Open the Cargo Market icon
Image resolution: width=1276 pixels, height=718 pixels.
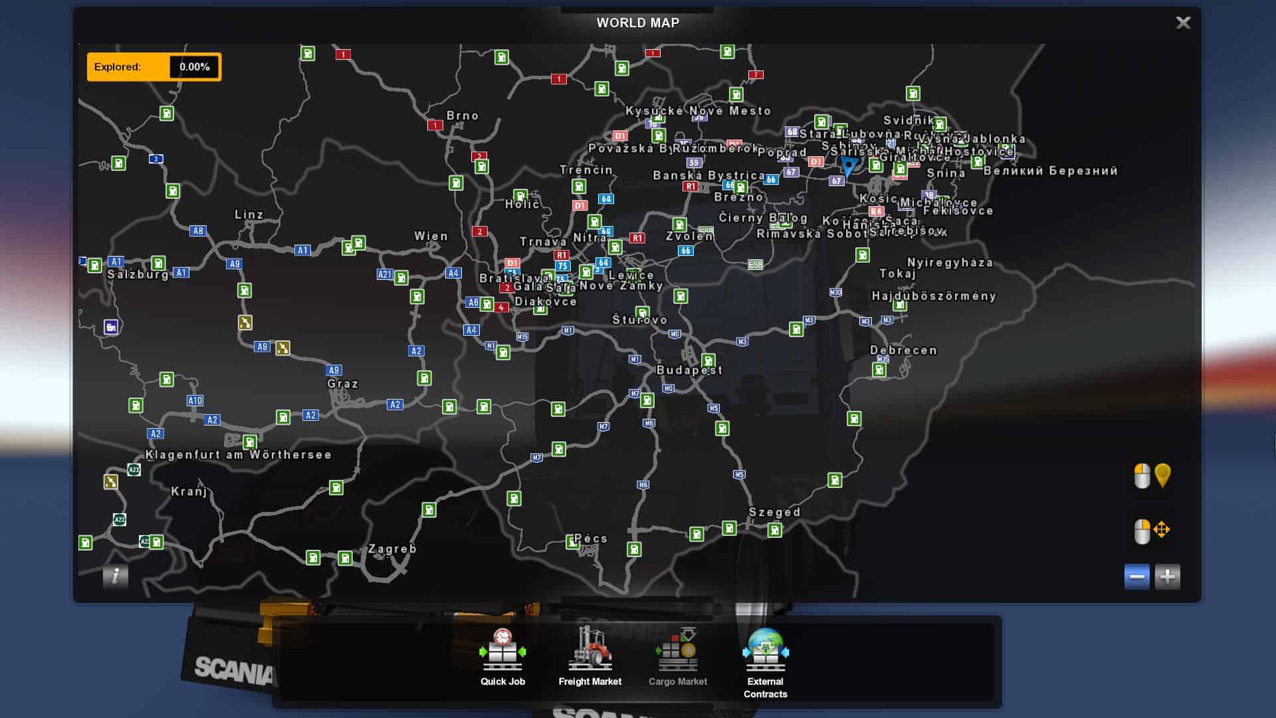click(677, 650)
